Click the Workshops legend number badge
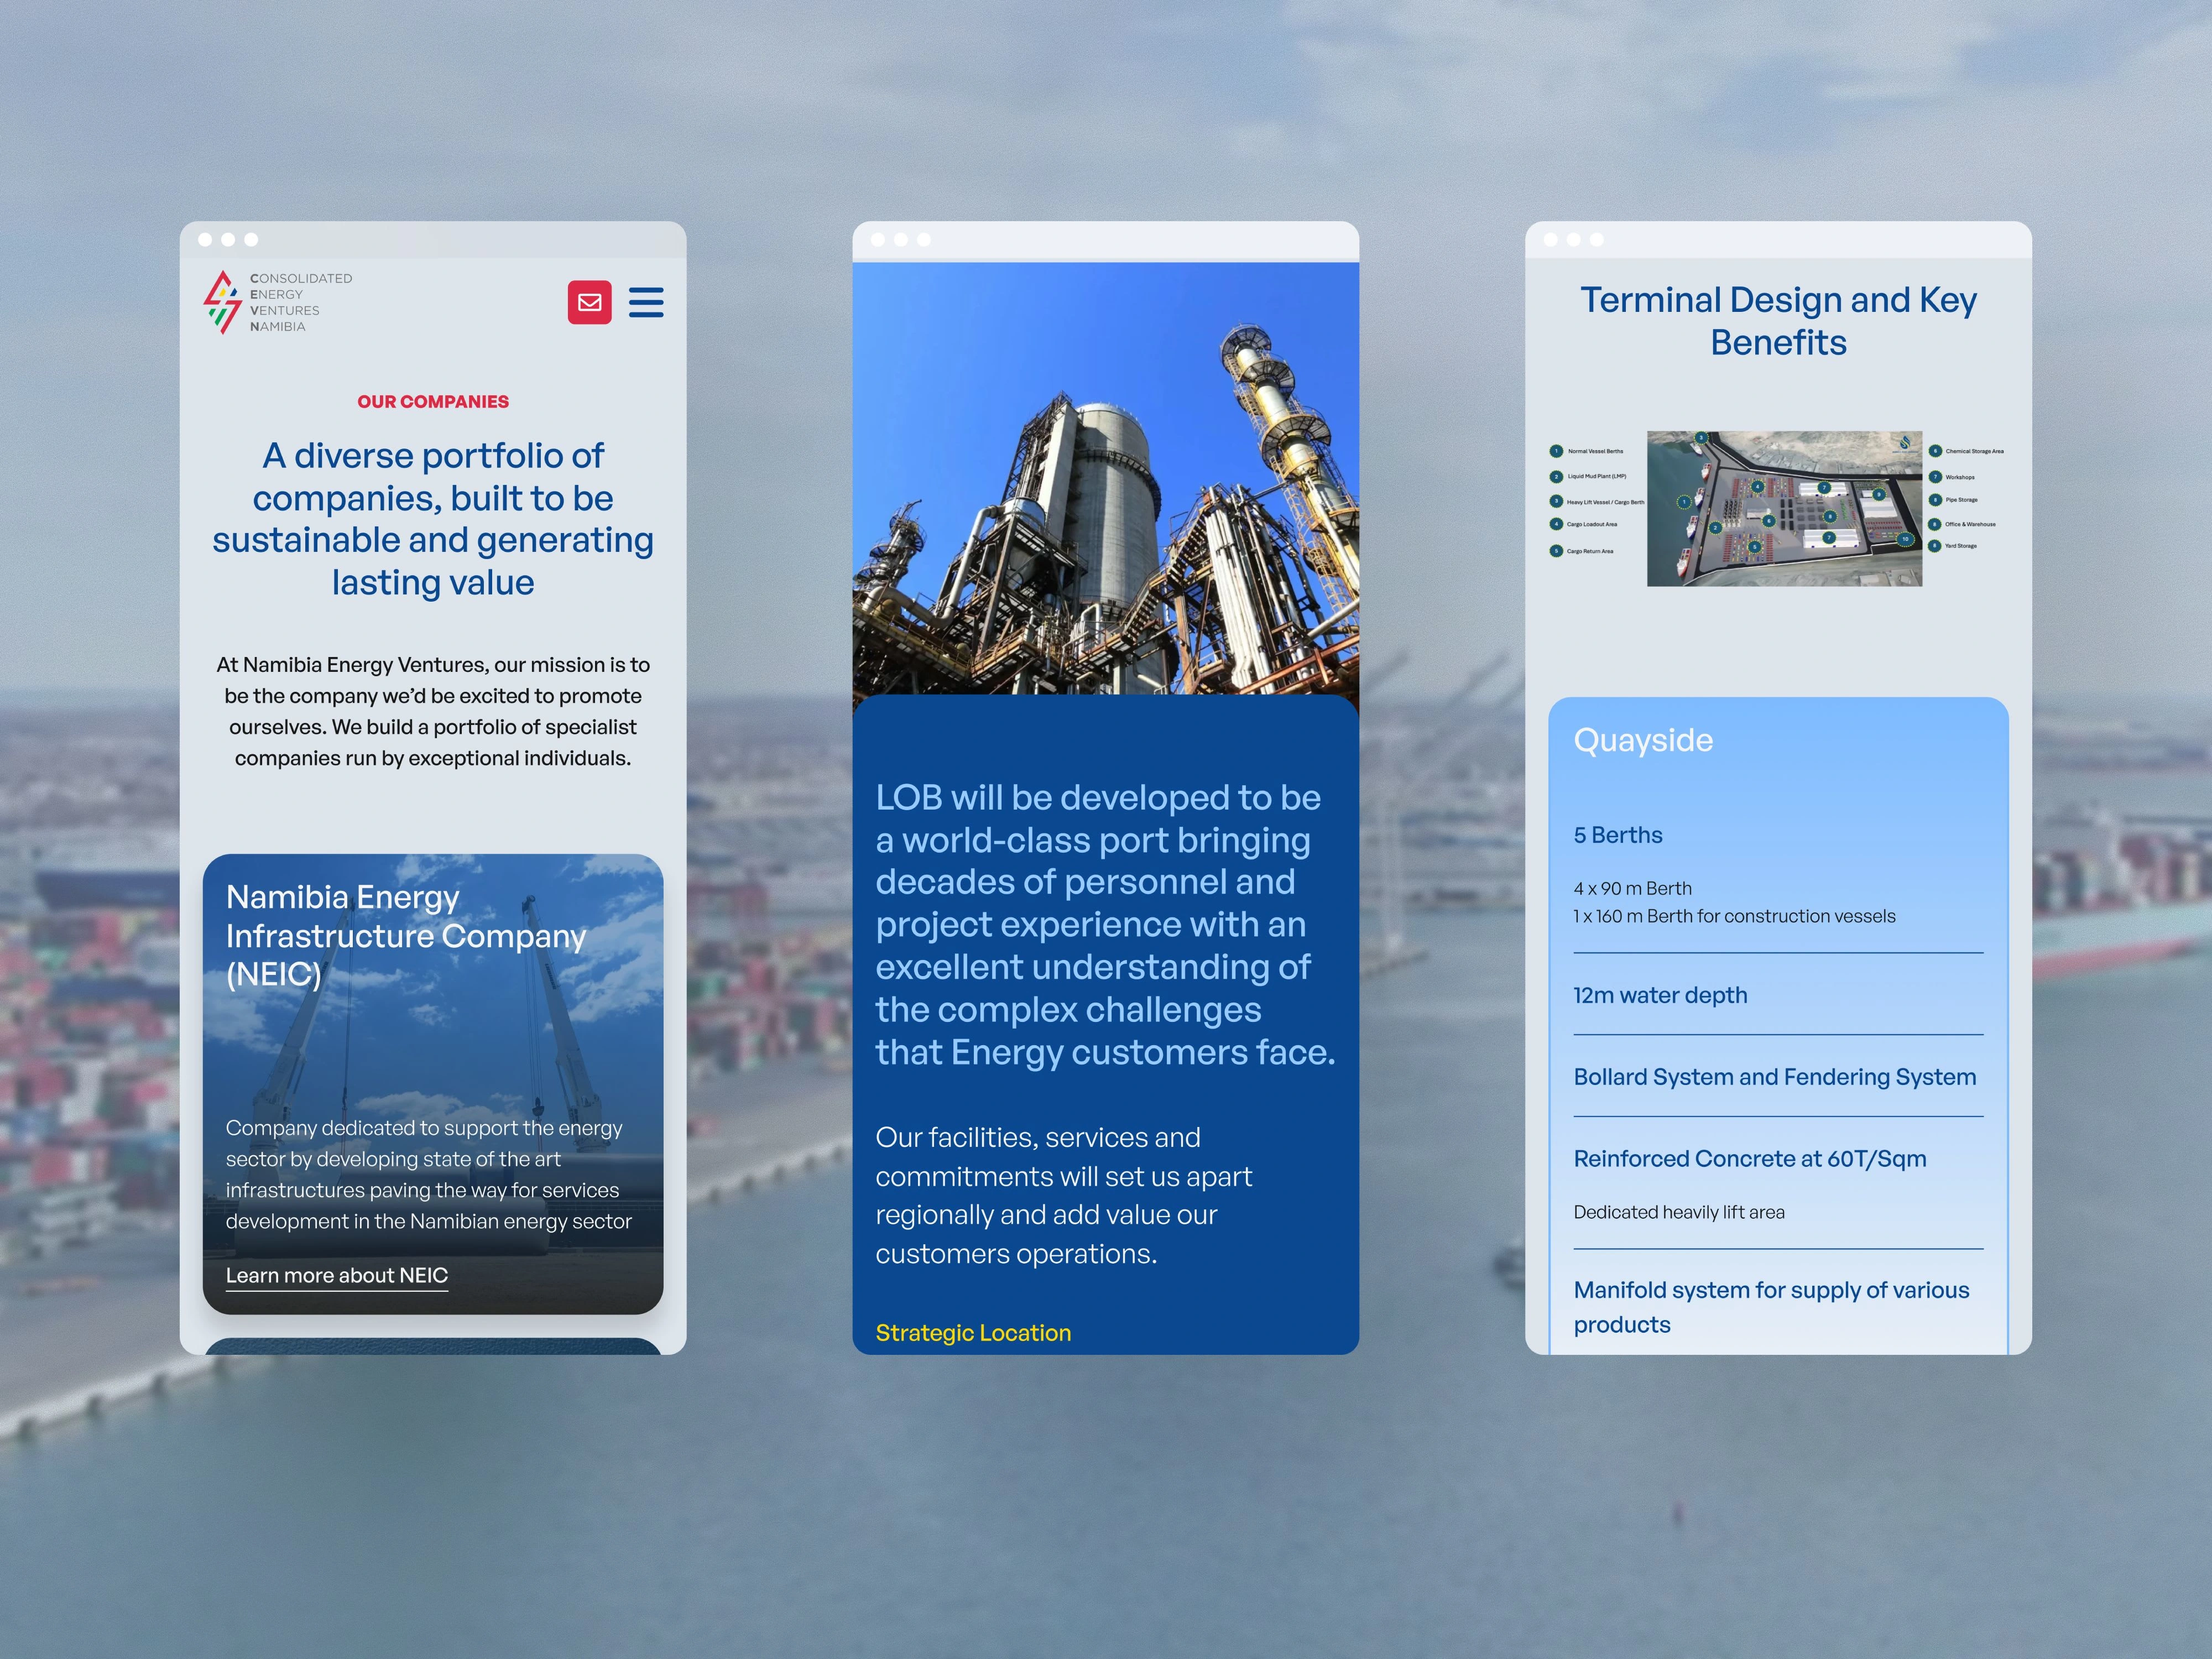 click(1935, 477)
